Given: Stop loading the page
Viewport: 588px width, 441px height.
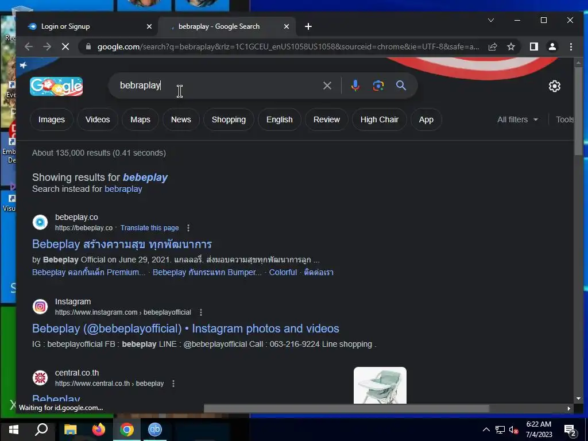Looking at the screenshot, I should pos(65,47).
